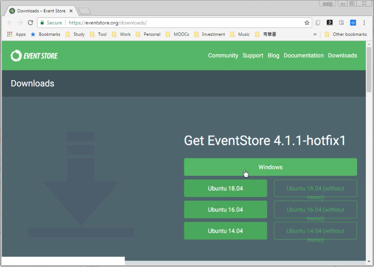Click the Event Store logo
This screenshot has height=267, width=374.
pyautogui.click(x=35, y=56)
